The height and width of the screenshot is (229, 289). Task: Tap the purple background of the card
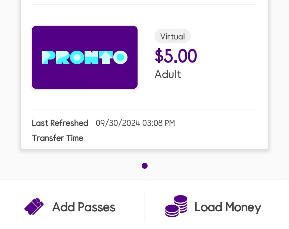coord(85,78)
